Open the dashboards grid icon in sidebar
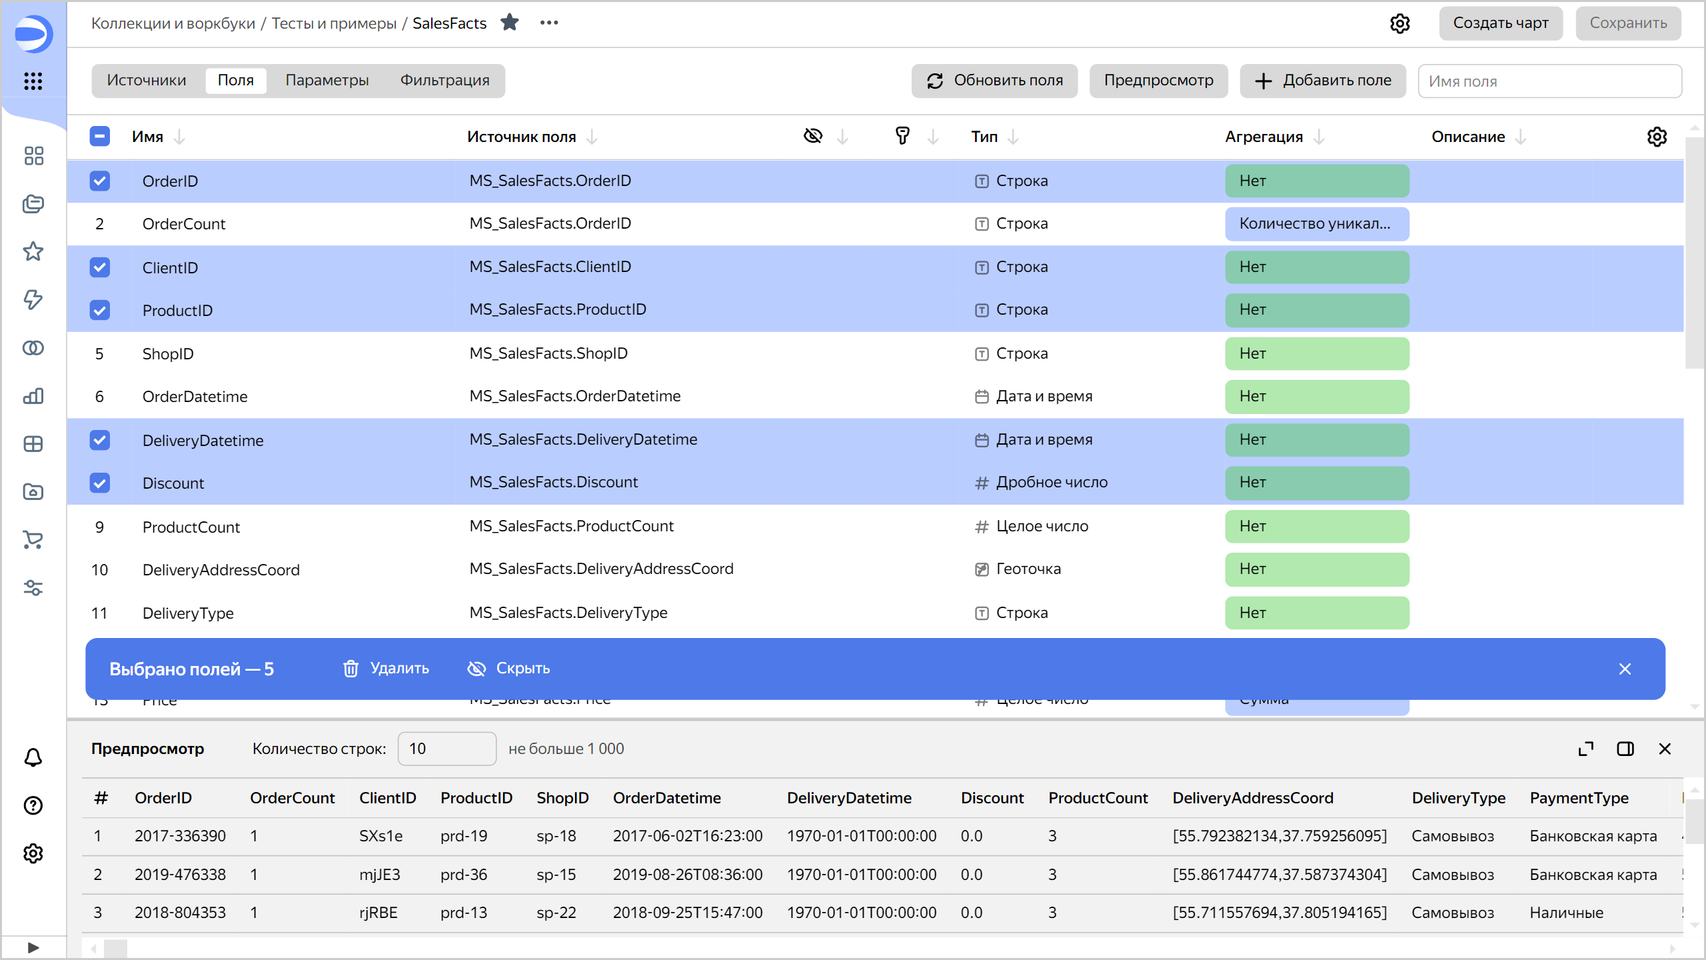 (x=33, y=156)
